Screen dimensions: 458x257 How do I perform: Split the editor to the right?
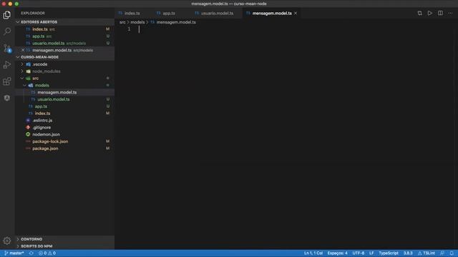point(440,13)
